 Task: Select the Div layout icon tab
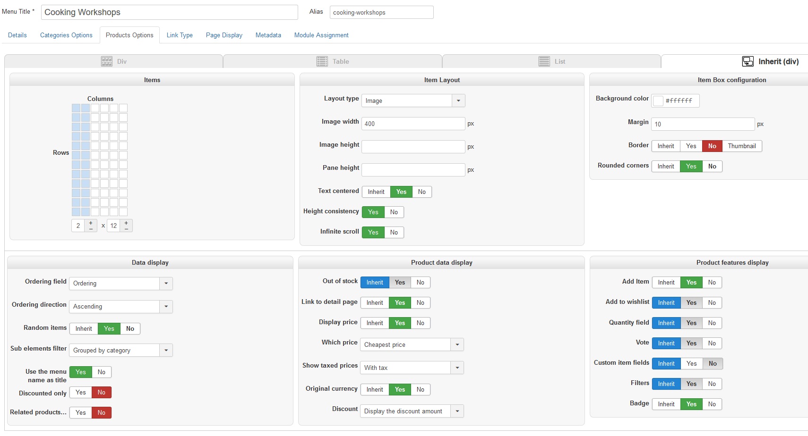(113, 61)
